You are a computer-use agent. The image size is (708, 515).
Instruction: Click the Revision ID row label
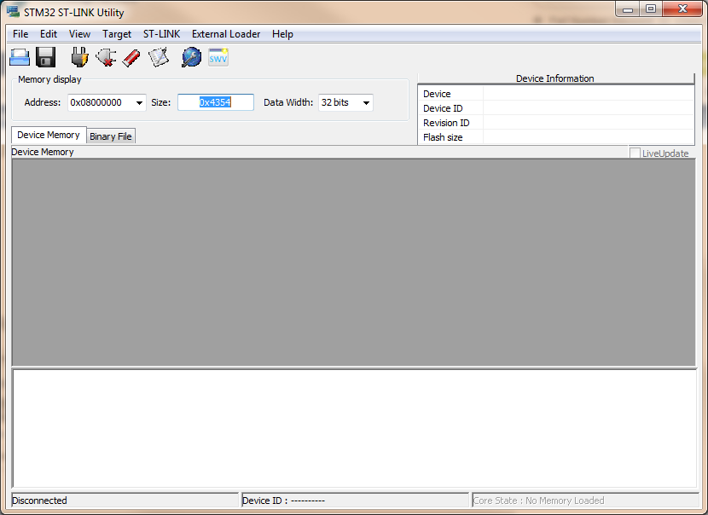click(446, 123)
